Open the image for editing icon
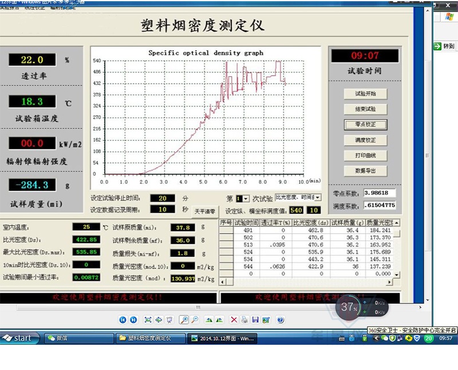 point(266,320)
